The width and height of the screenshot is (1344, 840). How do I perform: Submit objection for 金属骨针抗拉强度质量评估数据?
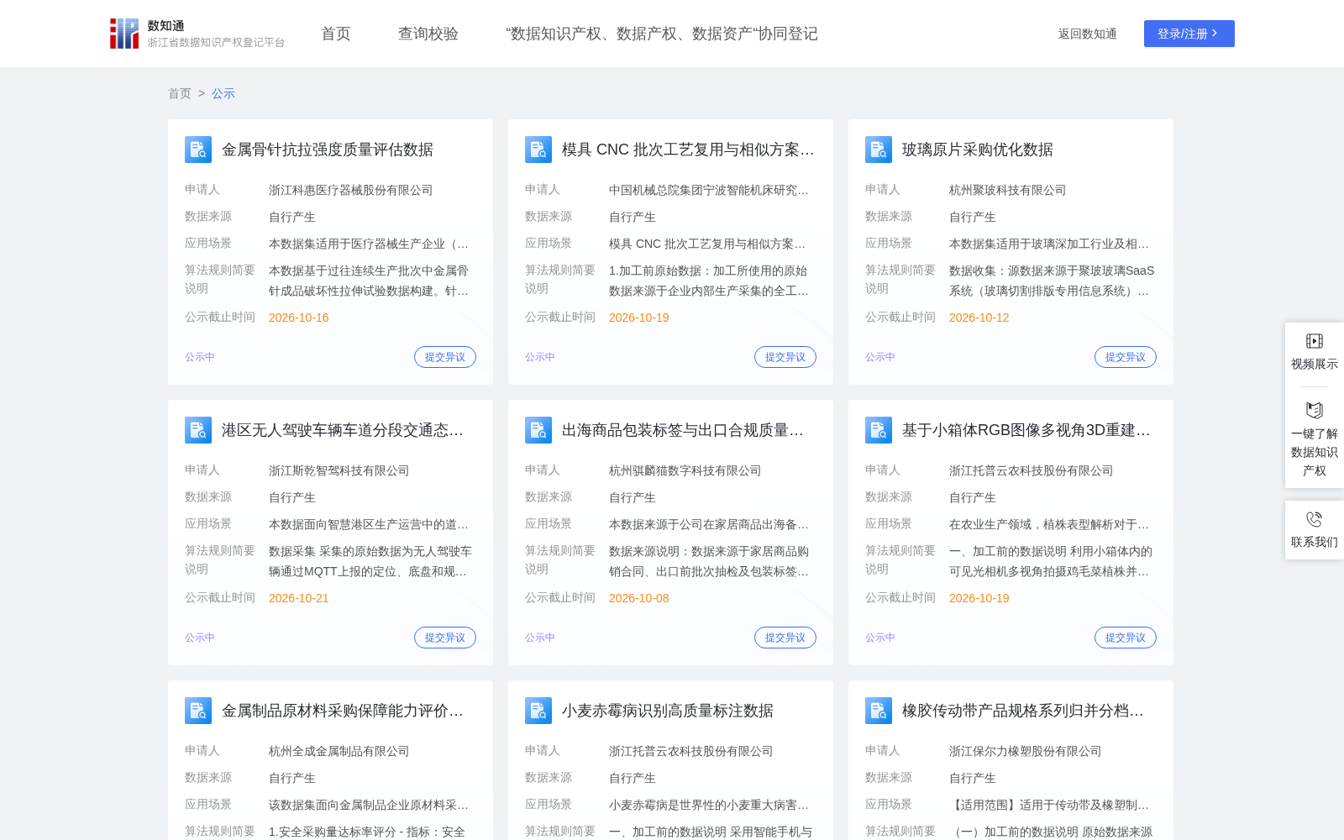coord(445,357)
